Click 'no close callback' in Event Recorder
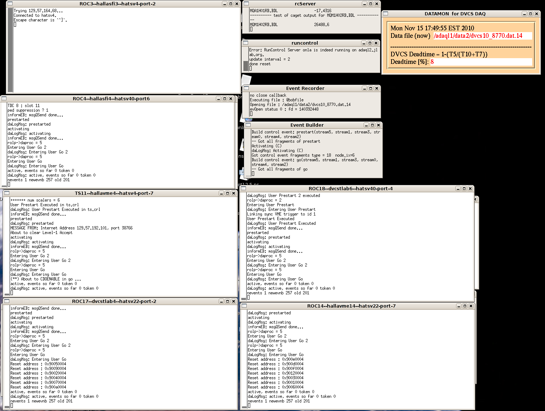The width and height of the screenshot is (545, 411). [x=268, y=95]
